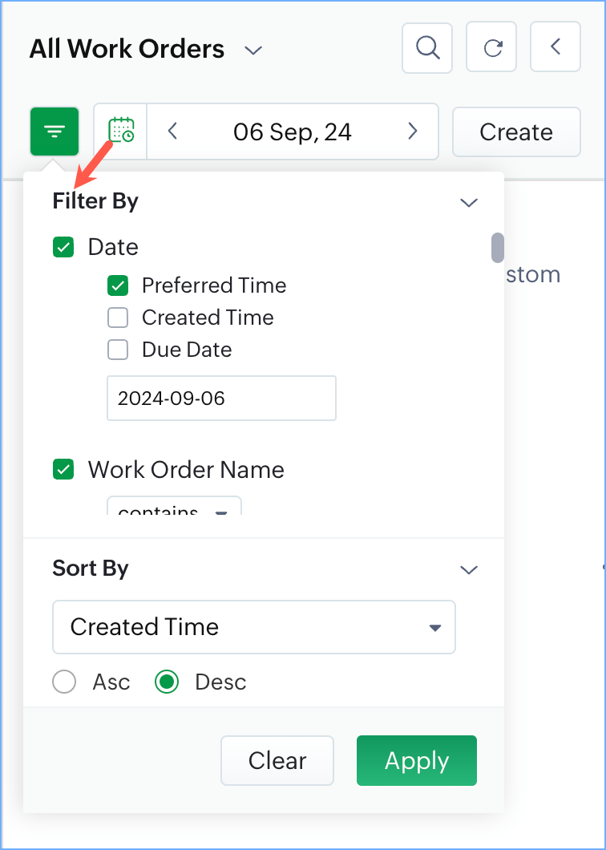Uncheck the Work Order Name checkbox
The image size is (606, 850).
tap(63, 470)
